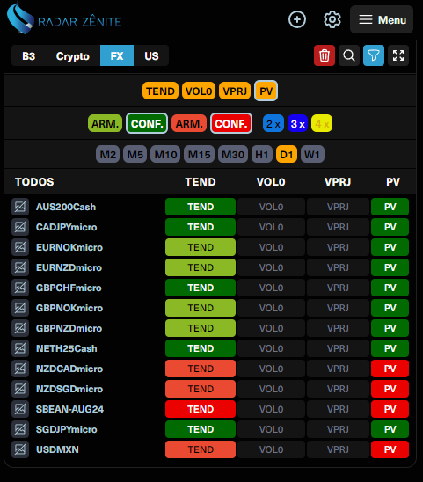Viewport: 423px width, 482px height.
Task: Open chart icon for NETH25Cash
Action: (20, 348)
